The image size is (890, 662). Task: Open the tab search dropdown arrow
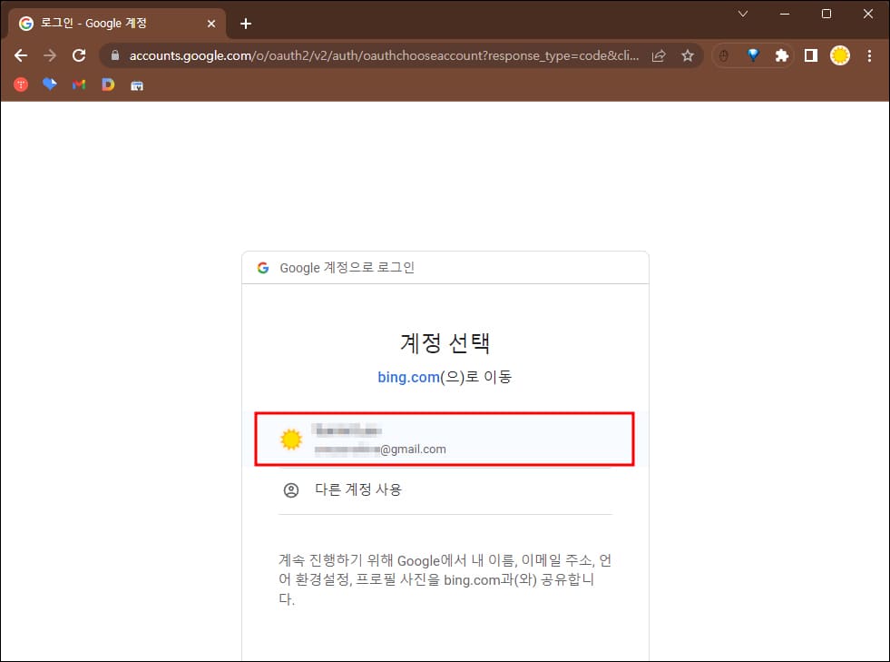(x=742, y=14)
